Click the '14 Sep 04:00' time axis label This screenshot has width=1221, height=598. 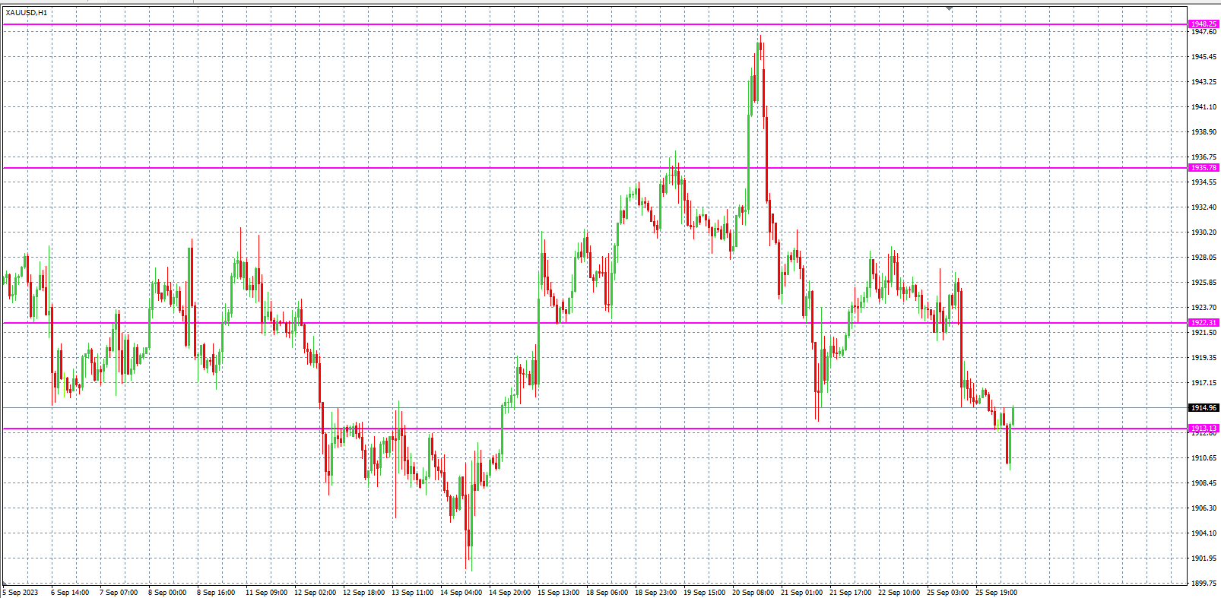point(461,593)
